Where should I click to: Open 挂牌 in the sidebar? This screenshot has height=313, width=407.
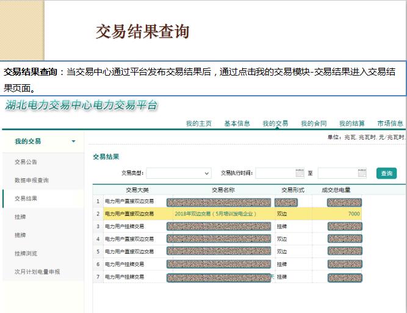pos(20,217)
